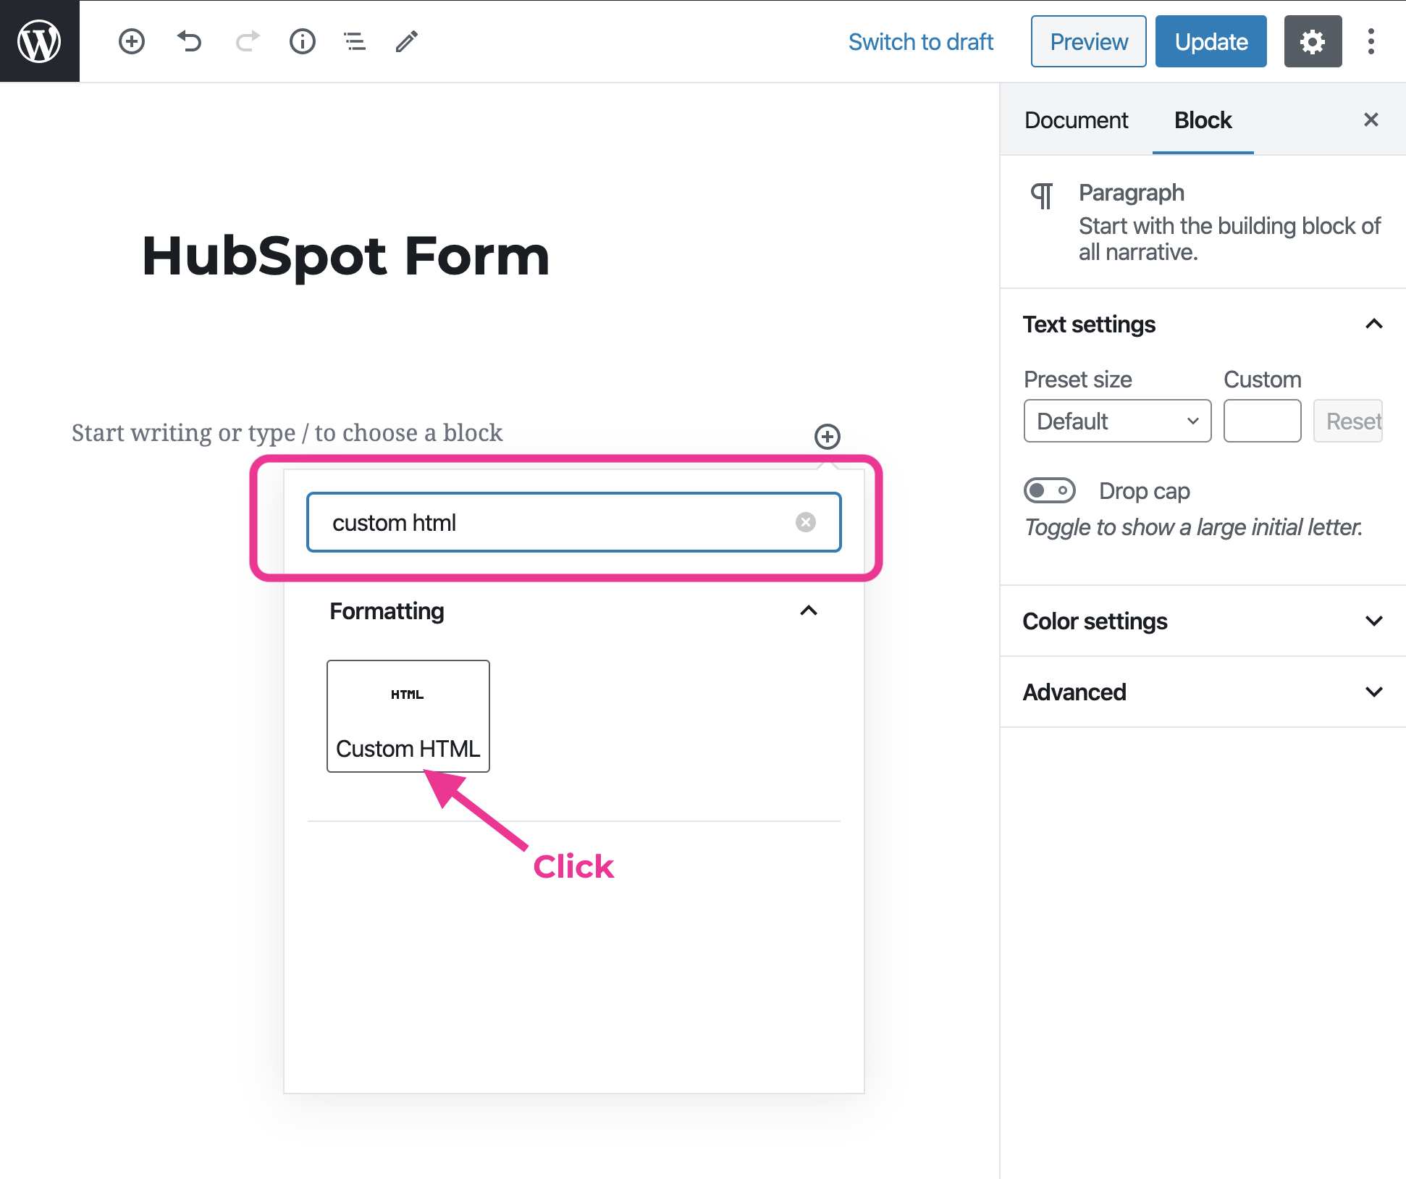Select the Custom HTML block
This screenshot has width=1406, height=1179.
(408, 716)
